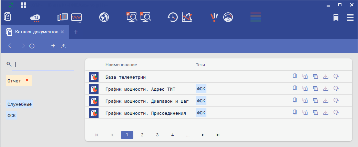Viewport: 358px width, 147px height.
Task: Jump to the last page
Action: click(x=218, y=135)
